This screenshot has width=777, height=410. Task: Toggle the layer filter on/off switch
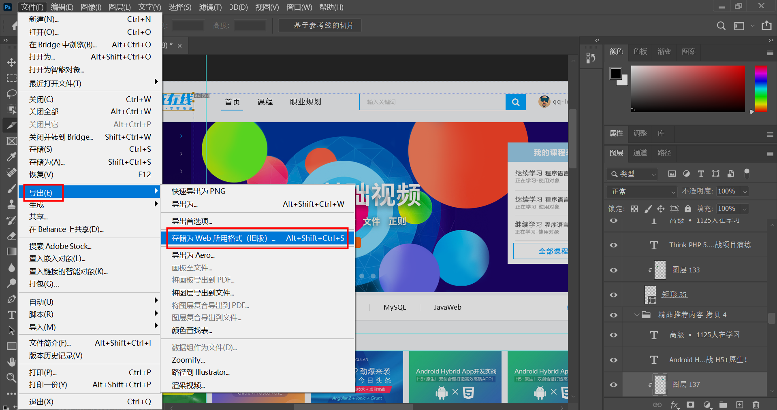747,173
